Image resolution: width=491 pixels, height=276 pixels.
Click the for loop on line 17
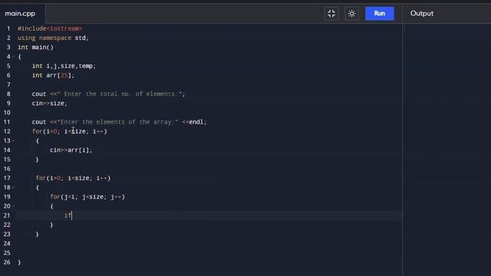coord(73,178)
